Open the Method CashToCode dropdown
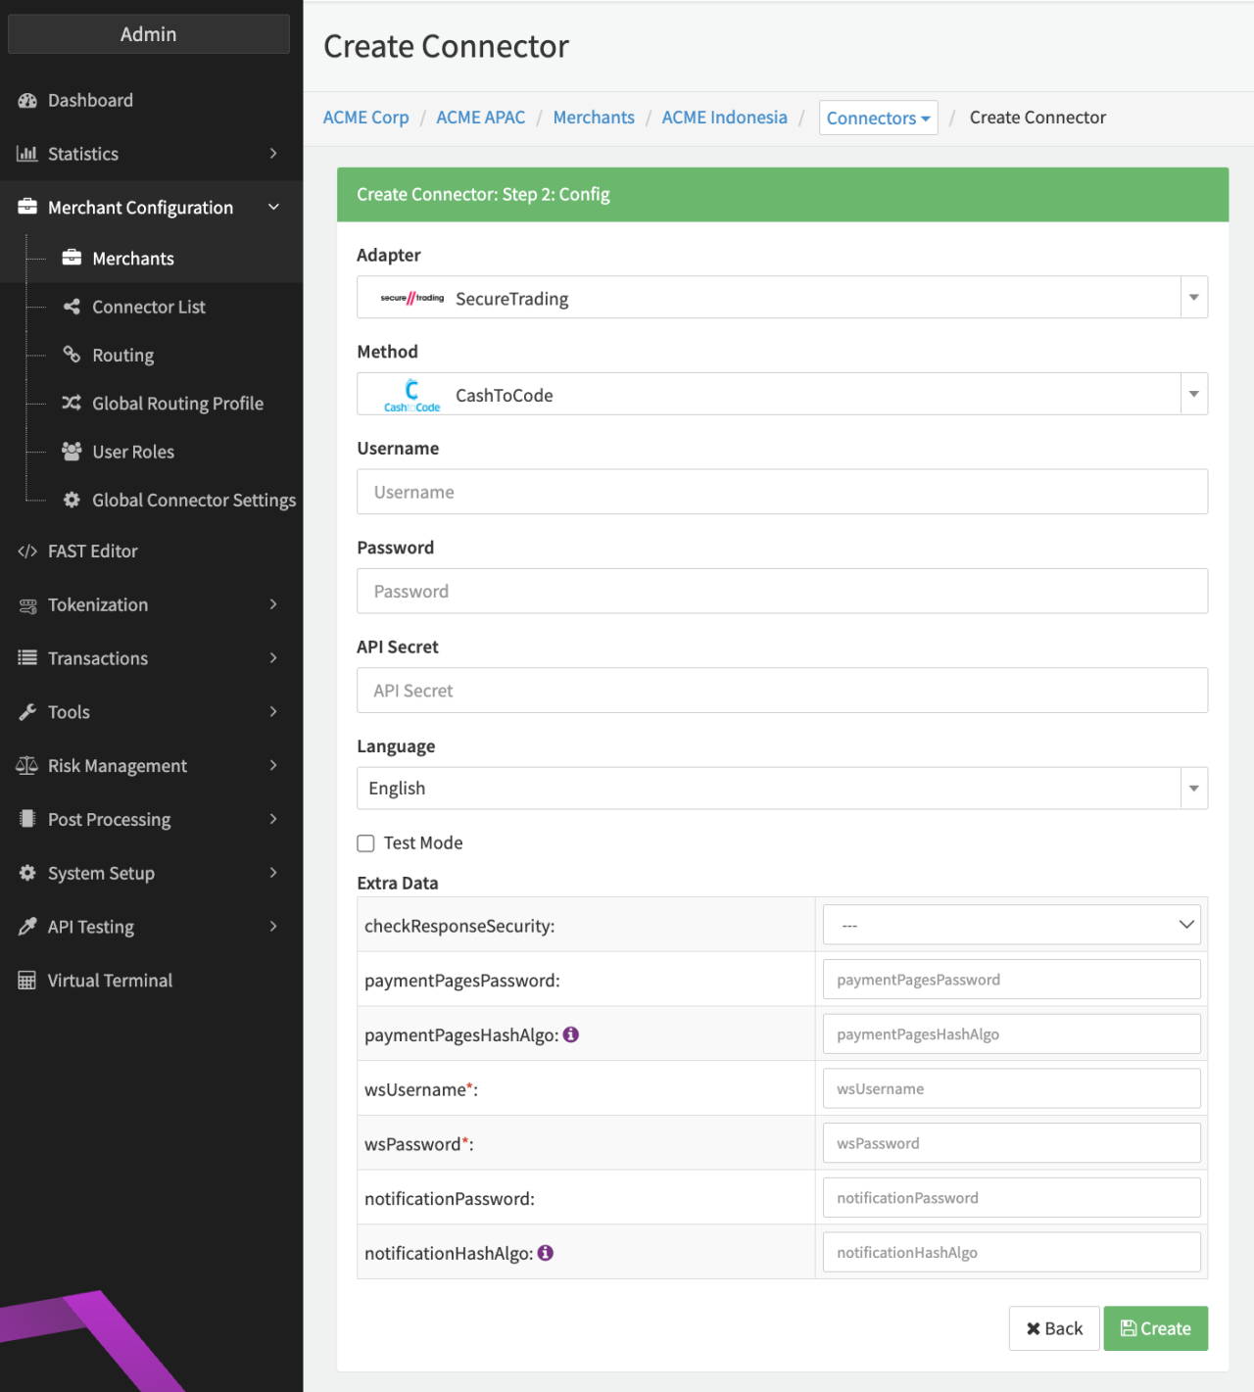This screenshot has width=1254, height=1392. (x=782, y=395)
